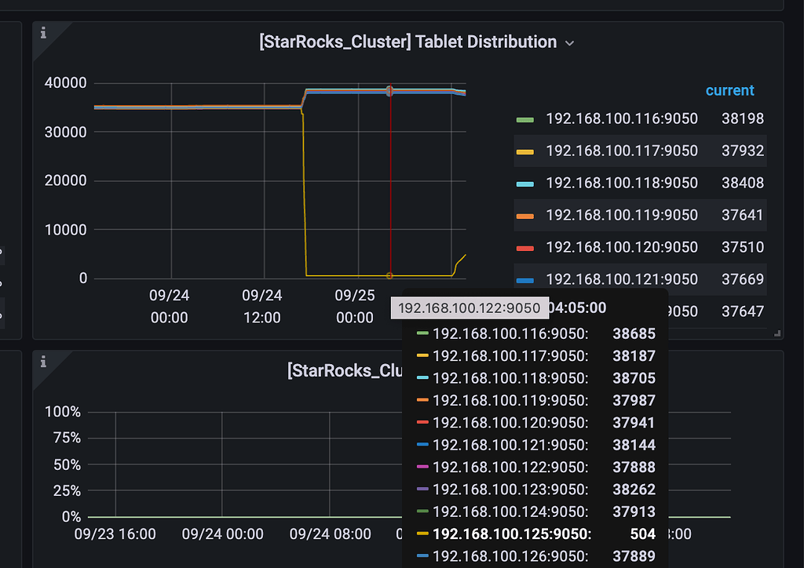Sort legend by the current column header
Image resolution: width=804 pixels, height=568 pixels.
coord(729,91)
